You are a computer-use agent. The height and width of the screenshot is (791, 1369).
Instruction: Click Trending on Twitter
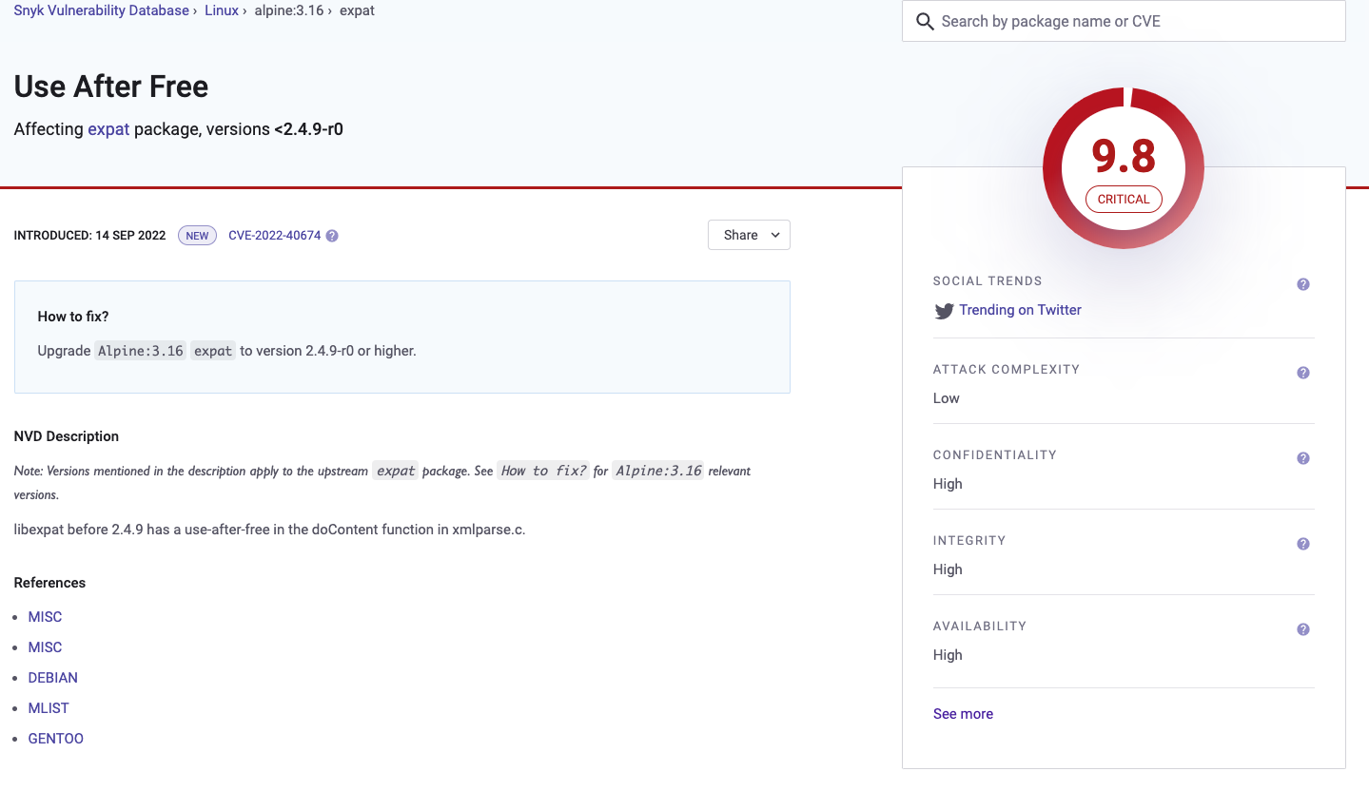point(1020,310)
